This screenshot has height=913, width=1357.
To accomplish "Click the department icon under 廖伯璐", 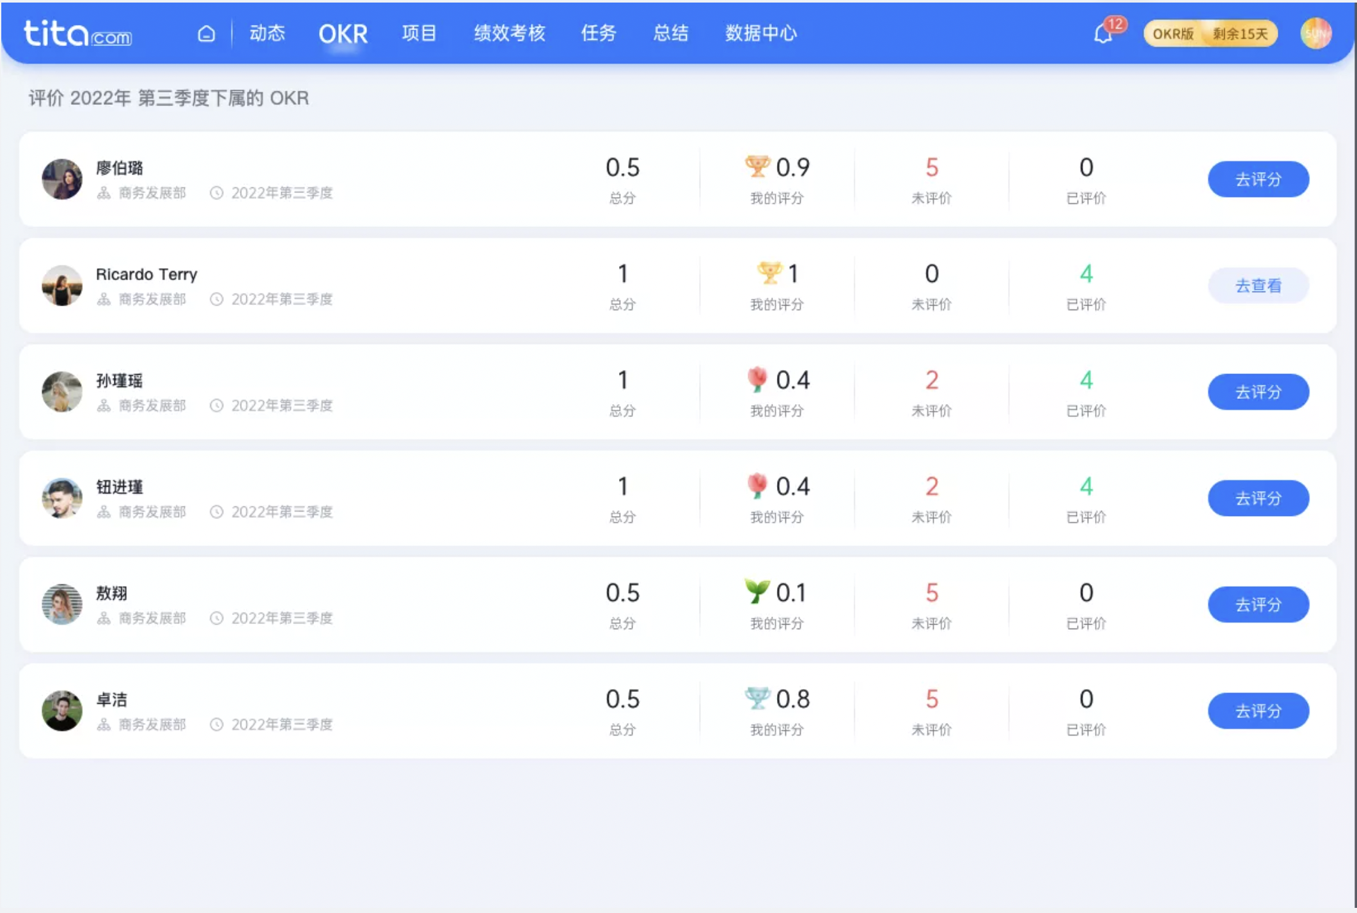I will (x=104, y=192).
